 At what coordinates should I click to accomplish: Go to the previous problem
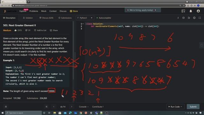pyautogui.click(x=54, y=107)
